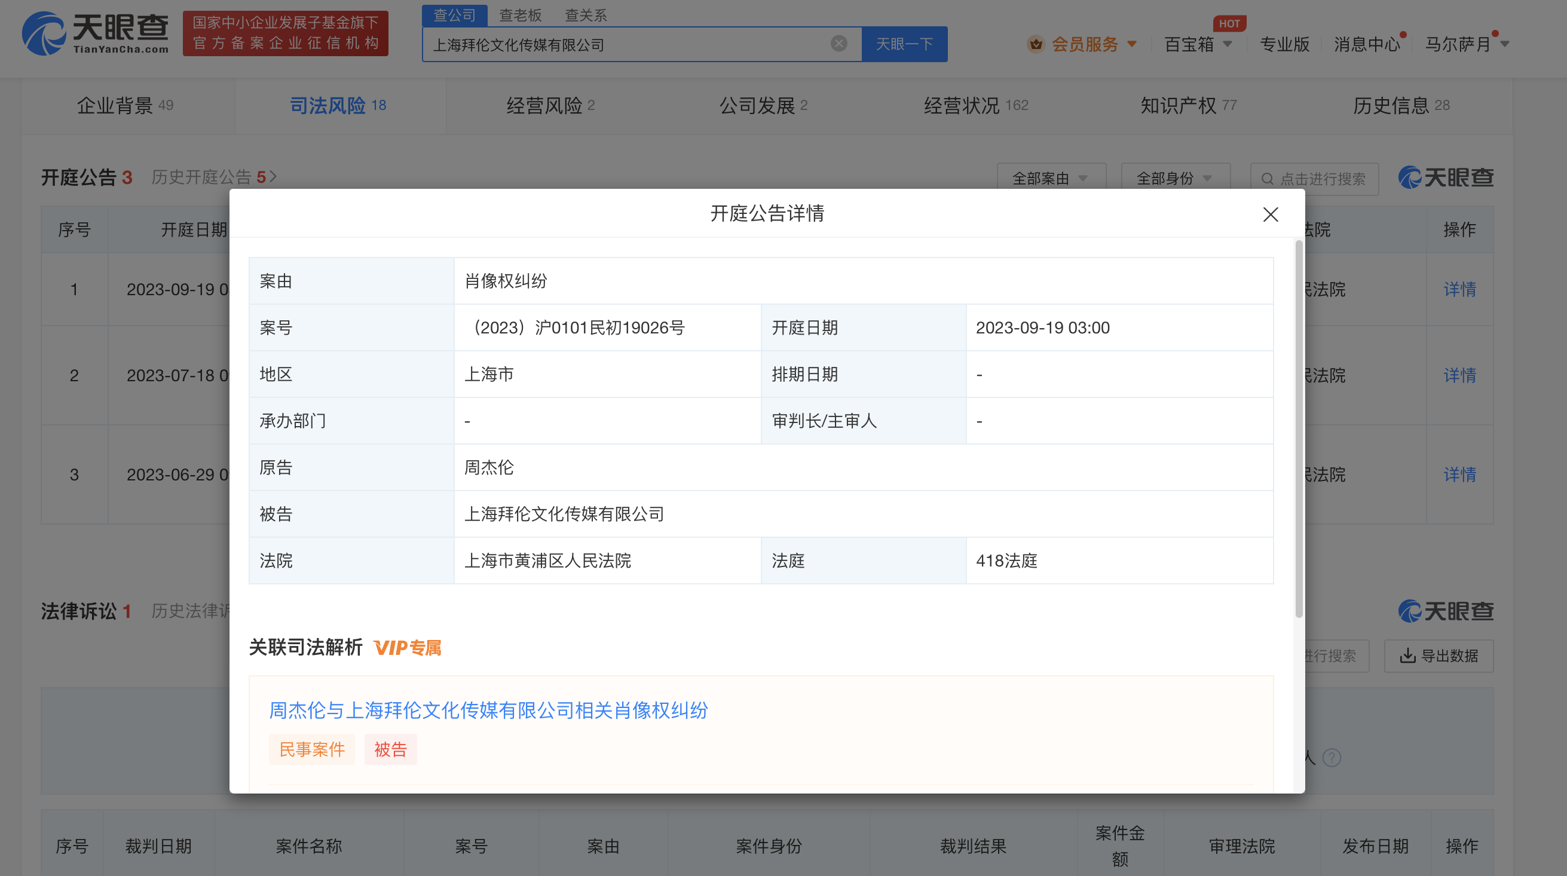Open the 会员服务 dropdown menu
Image resolution: width=1567 pixels, height=876 pixels.
1082,44
